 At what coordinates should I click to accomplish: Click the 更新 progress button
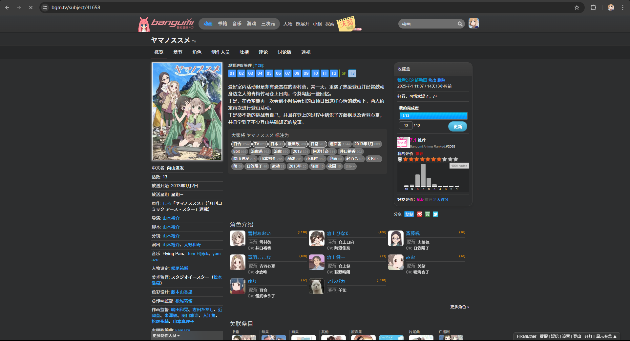coord(458,127)
